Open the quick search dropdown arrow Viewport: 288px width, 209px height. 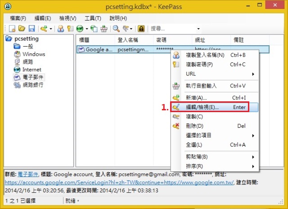(198, 29)
